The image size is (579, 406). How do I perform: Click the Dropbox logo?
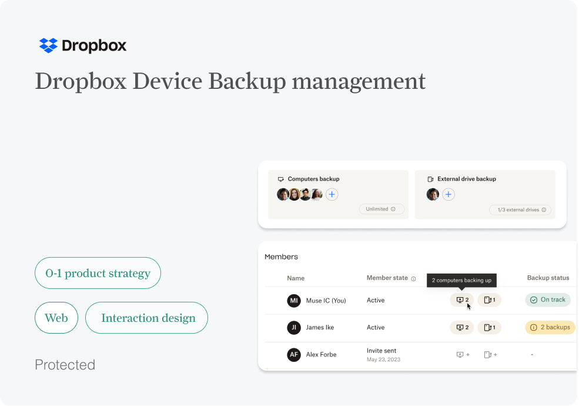pos(83,45)
